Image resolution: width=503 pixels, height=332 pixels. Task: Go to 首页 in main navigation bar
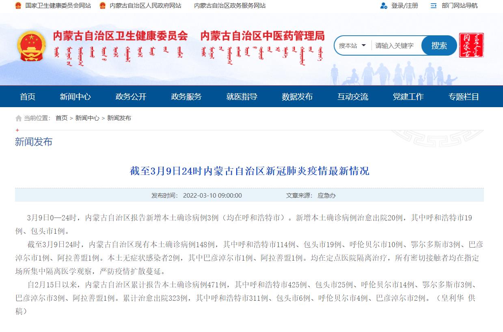click(28, 97)
